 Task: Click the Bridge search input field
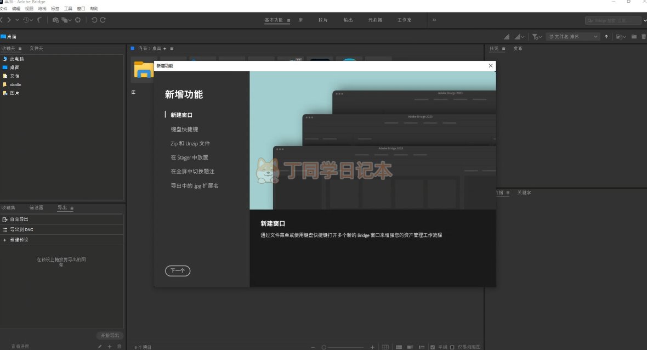tap(613, 20)
